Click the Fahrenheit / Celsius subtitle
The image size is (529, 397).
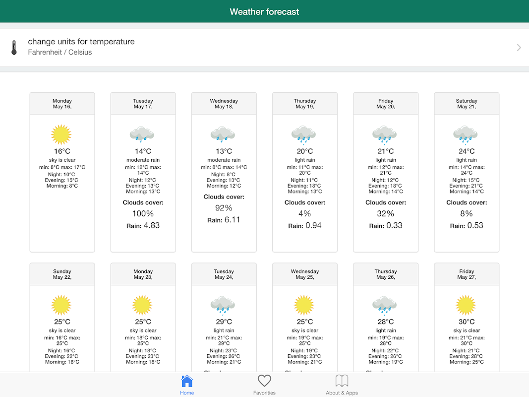pos(59,52)
